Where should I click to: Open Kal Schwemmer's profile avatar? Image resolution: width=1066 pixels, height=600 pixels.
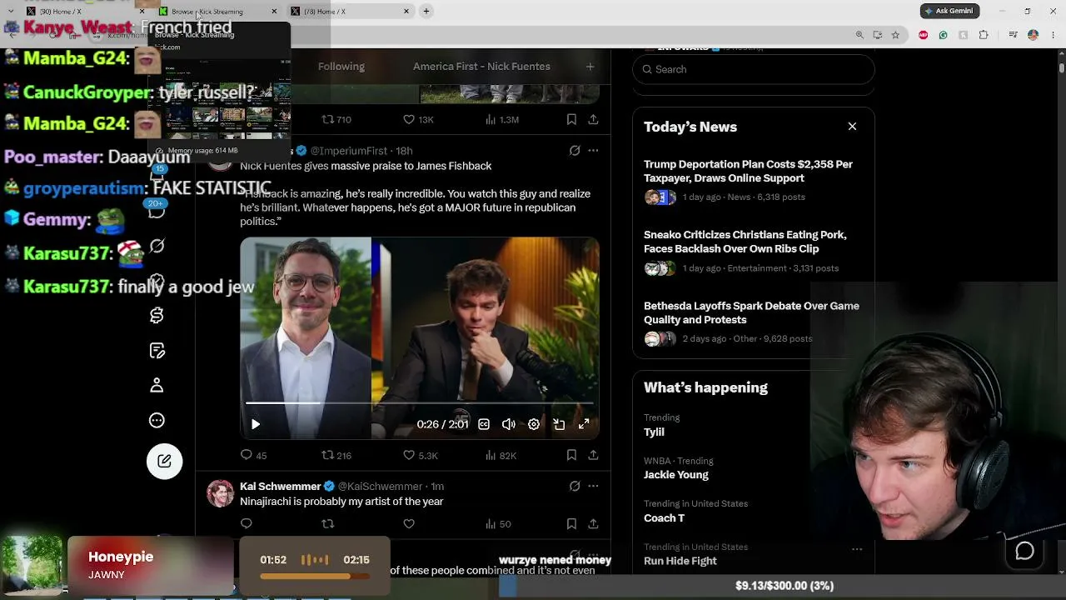click(x=221, y=493)
